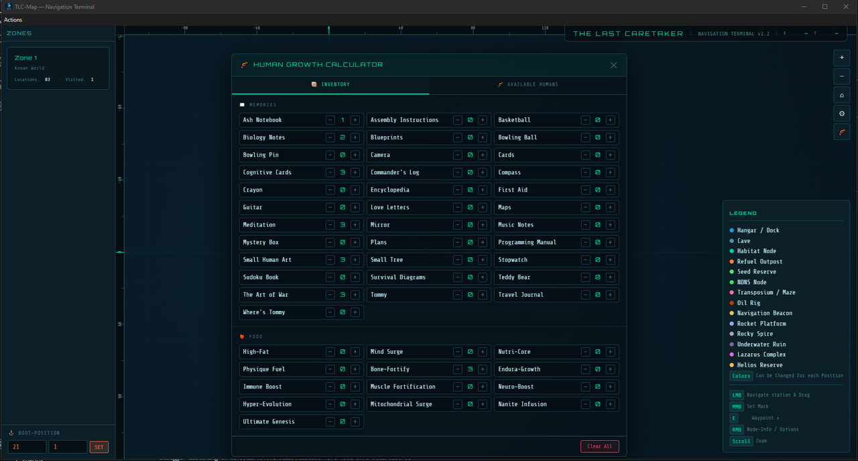Decrease Biology Notes count
Screen dimensions: 858x461
(330, 137)
